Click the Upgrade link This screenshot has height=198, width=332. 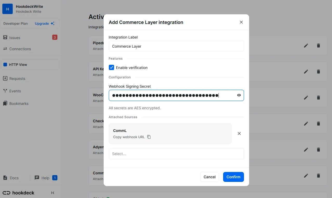click(x=45, y=23)
